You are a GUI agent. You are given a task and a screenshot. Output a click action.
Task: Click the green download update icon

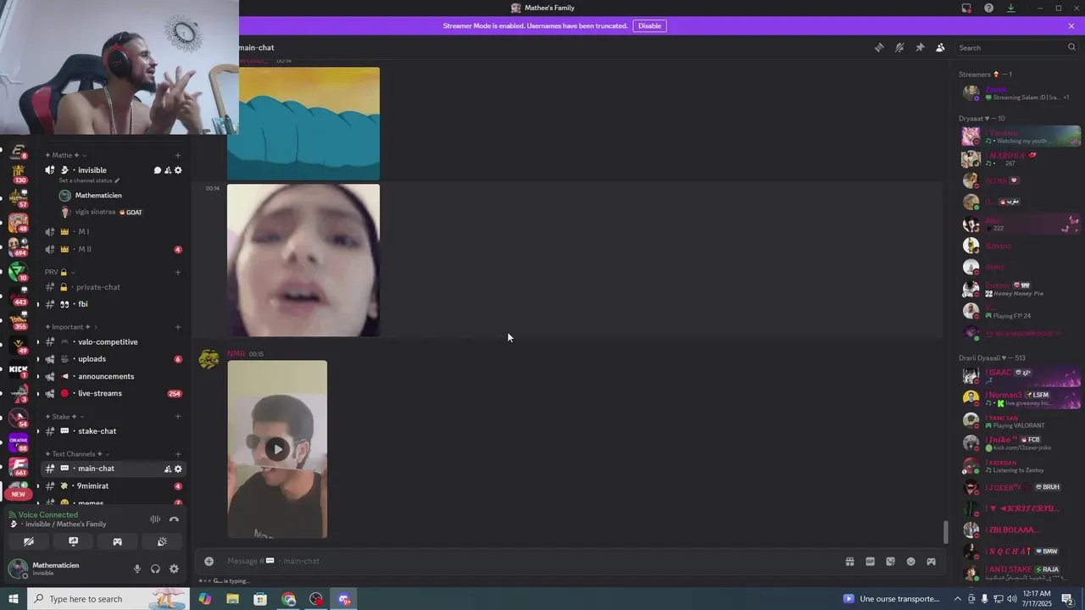tap(1010, 8)
